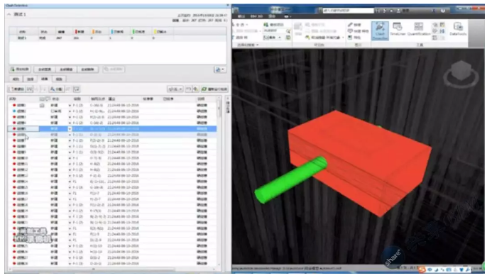This screenshot has width=487, height=278.
Task: Click the 添加检测 add test button
Action: tap(20, 69)
